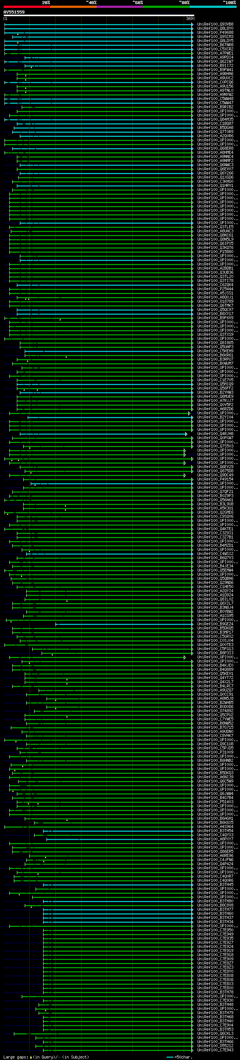Click the UniRef100_Q4YT72 label
Screen dimensions: 240x1060
(x=215, y=678)
